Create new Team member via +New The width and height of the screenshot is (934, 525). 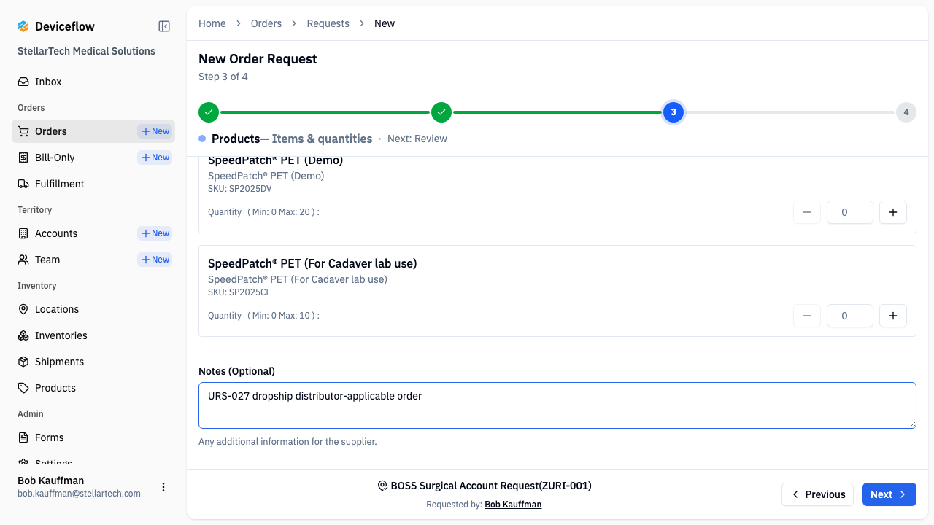point(155,260)
